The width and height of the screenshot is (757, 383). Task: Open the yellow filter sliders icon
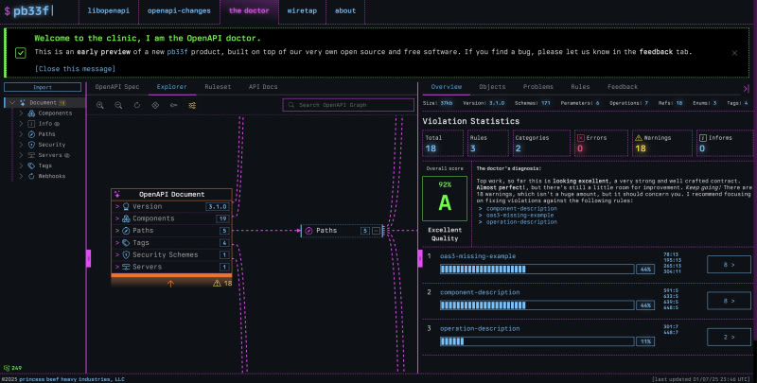point(192,105)
